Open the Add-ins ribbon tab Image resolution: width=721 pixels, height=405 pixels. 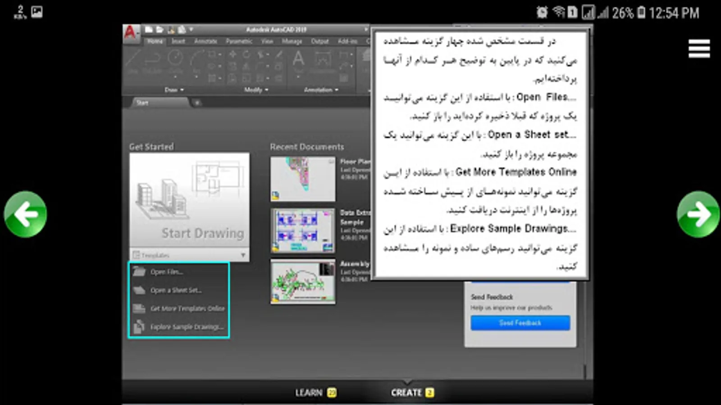tap(347, 41)
